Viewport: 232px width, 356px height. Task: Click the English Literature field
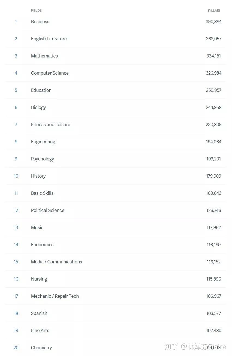[x=49, y=39]
